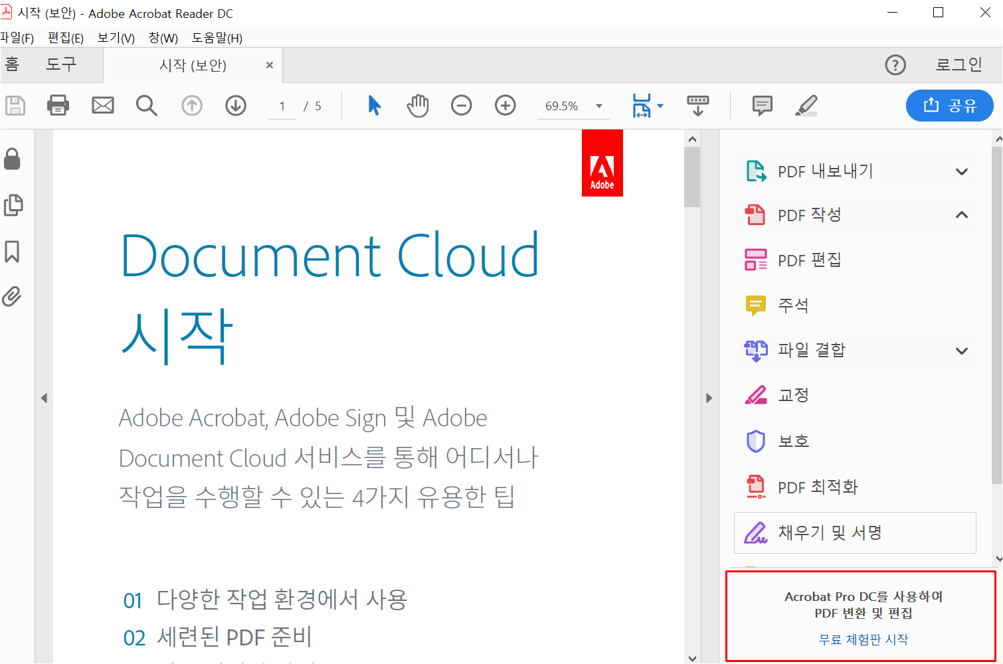
Task: Click the tools pane scrollbar thumb
Action: click(x=997, y=315)
